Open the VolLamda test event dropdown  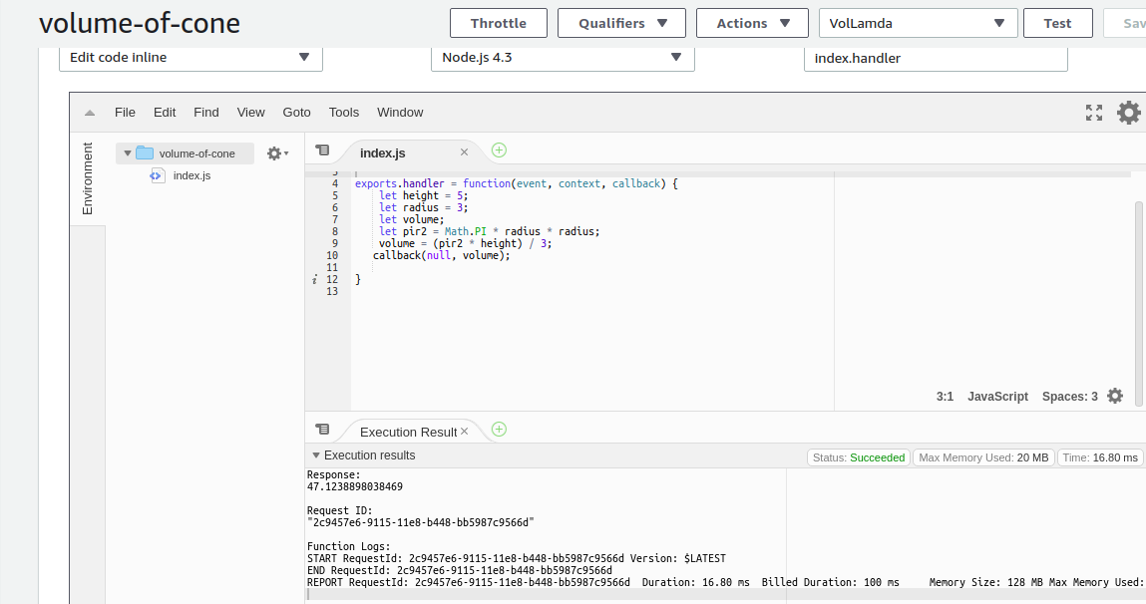coord(918,23)
